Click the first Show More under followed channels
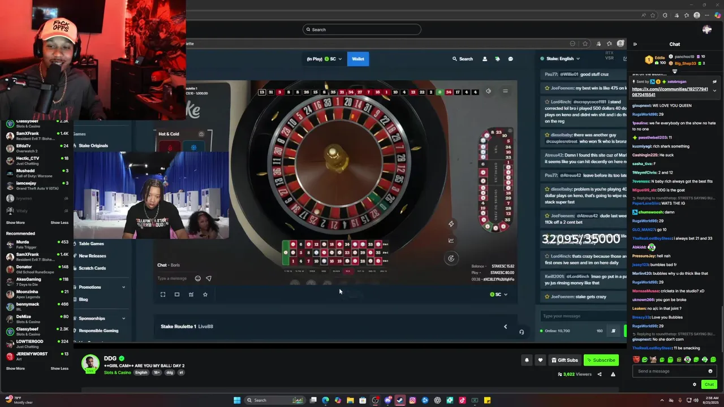The width and height of the screenshot is (724, 407). point(15,222)
